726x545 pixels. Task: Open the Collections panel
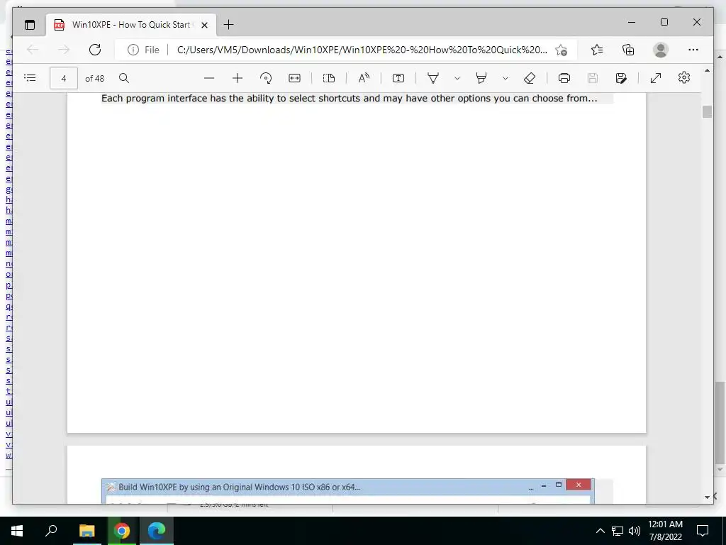pyautogui.click(x=628, y=50)
